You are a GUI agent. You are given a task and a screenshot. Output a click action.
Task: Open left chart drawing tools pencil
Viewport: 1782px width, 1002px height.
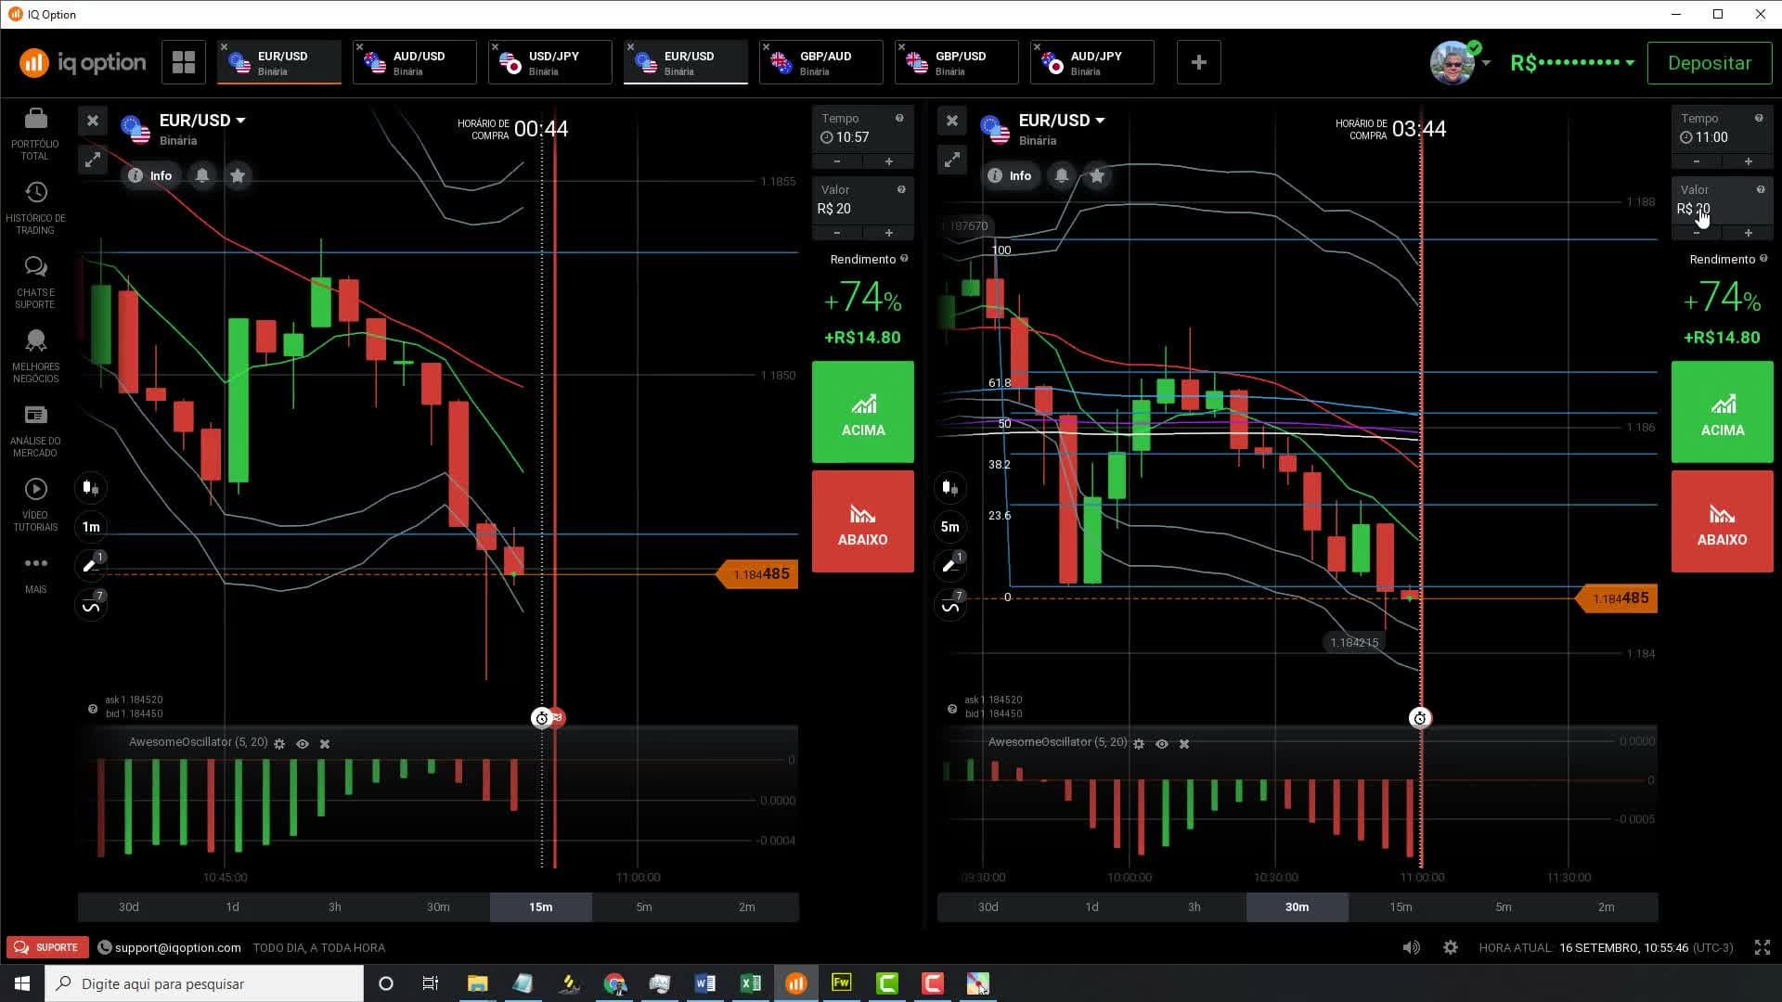pyautogui.click(x=91, y=565)
